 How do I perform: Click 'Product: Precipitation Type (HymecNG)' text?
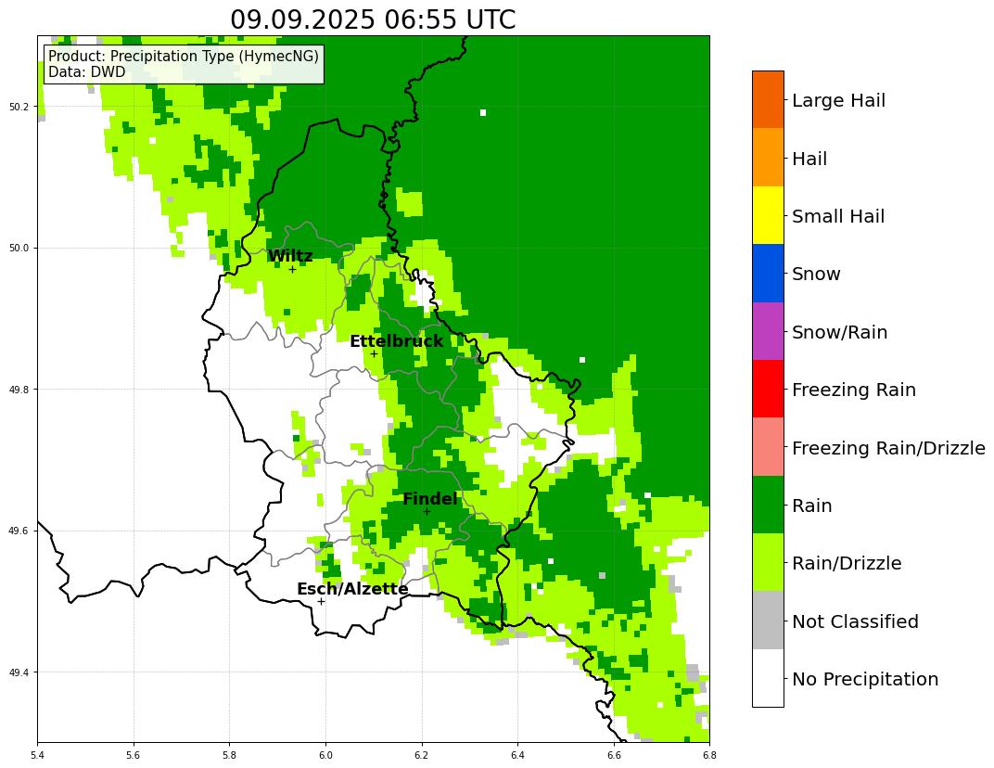tap(184, 56)
